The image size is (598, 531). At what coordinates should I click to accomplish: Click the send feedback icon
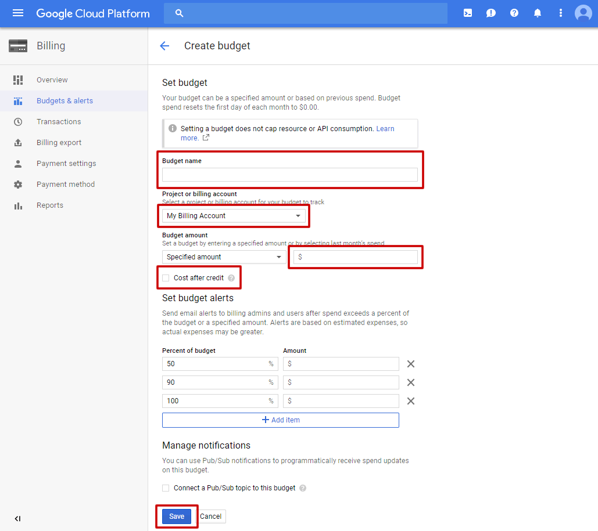(490, 13)
